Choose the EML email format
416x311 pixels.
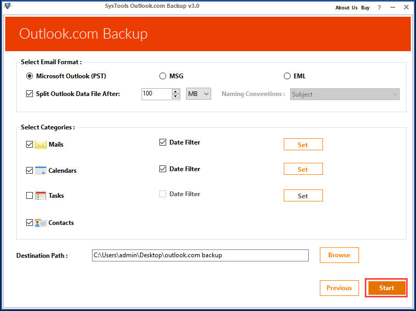[287, 76]
